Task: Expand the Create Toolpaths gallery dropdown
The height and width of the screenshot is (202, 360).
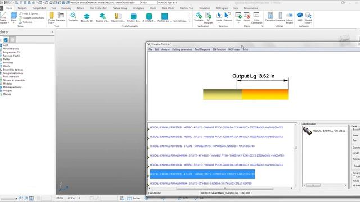Action: (190, 21)
